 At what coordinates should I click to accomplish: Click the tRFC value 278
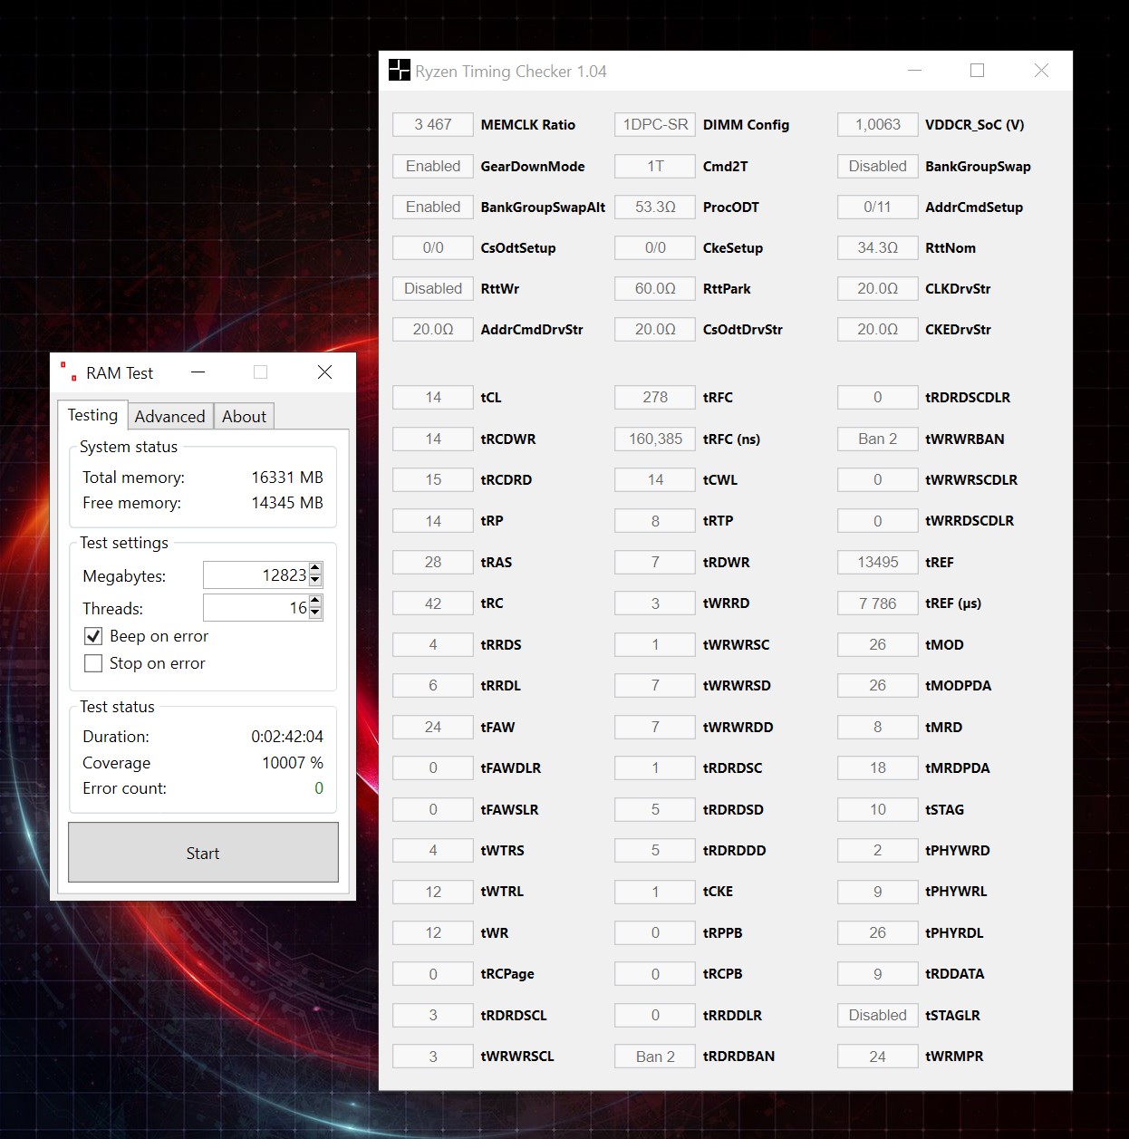pyautogui.click(x=655, y=397)
